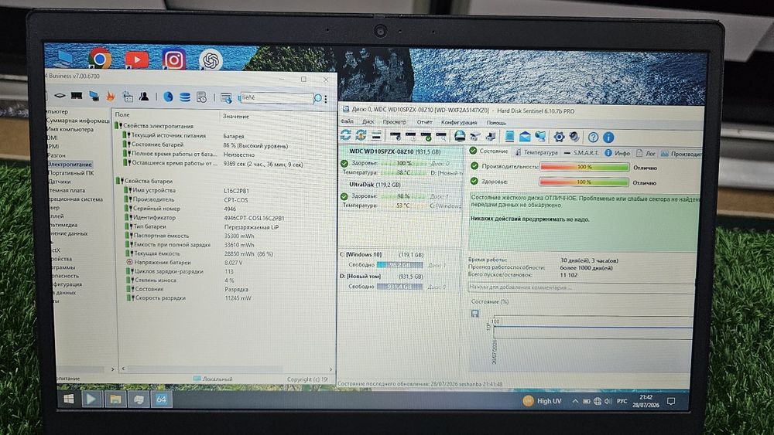Select the Состояние tab
This screenshot has height=435, width=774.
(488, 151)
